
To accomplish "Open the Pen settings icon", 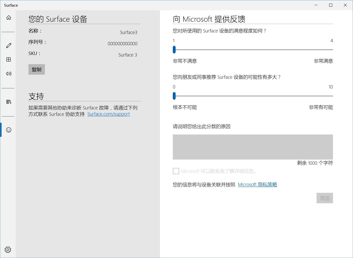I will (9, 46).
